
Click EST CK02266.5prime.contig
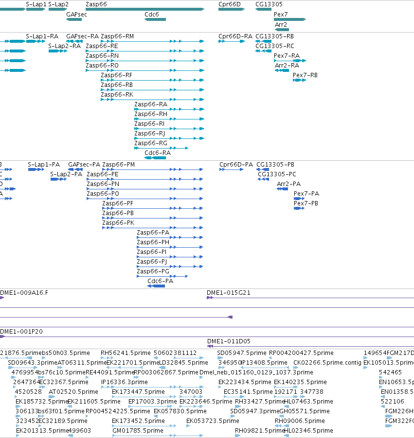click(x=327, y=363)
